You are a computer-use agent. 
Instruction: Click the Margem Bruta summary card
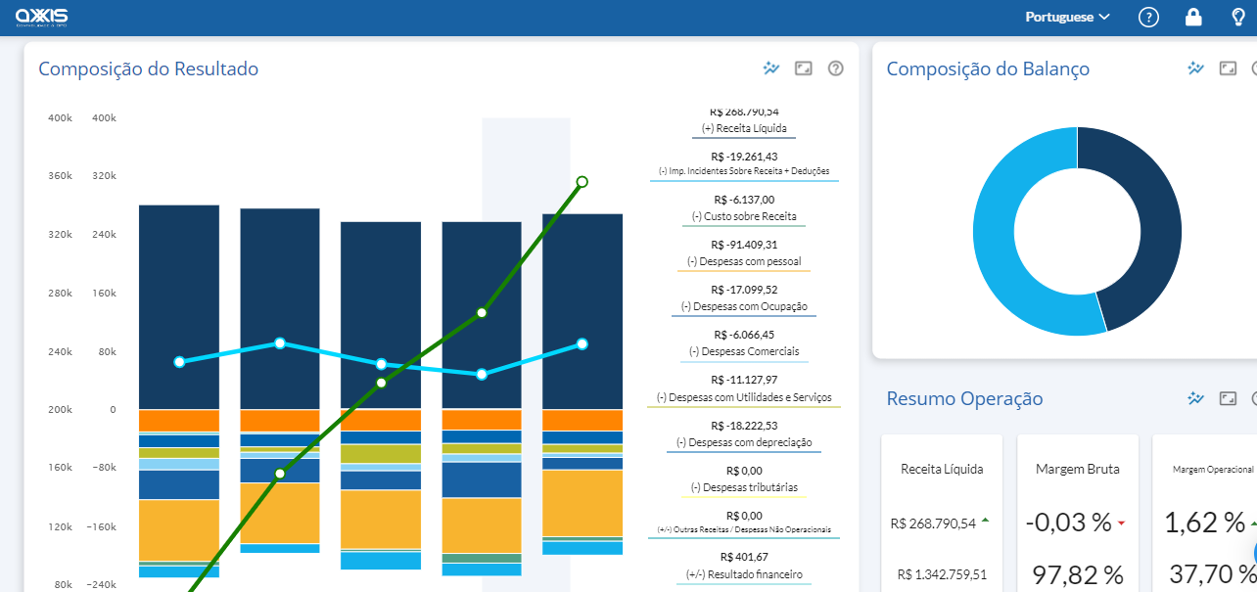pos(1077,509)
